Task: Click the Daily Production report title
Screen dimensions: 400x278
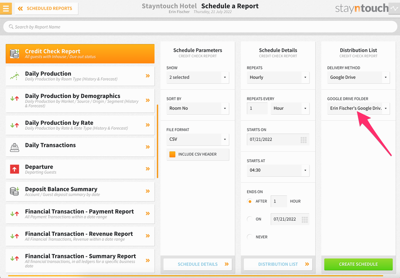Action: [48, 74]
